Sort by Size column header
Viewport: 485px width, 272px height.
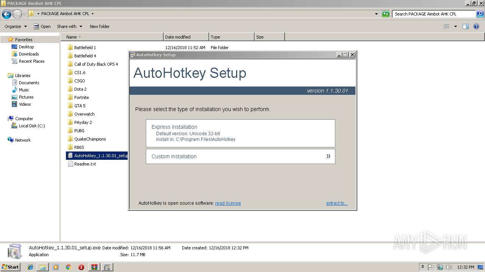pos(269,37)
